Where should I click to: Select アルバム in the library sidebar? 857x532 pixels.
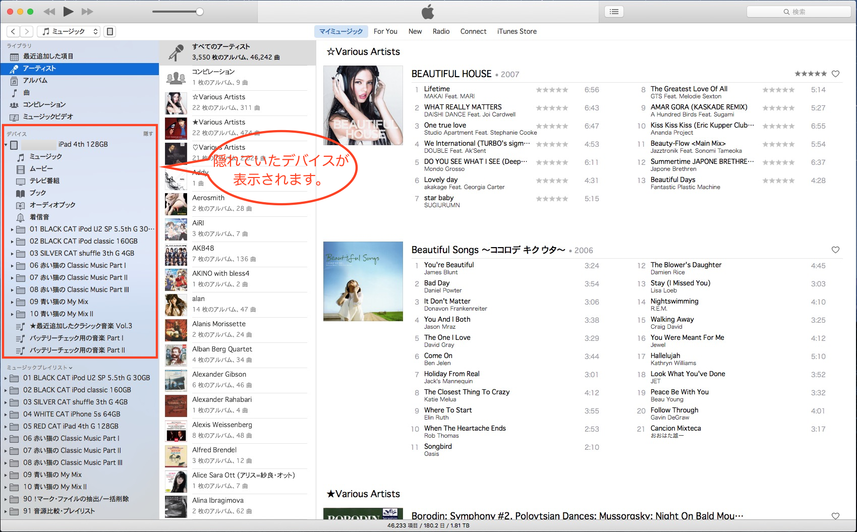tap(80, 81)
